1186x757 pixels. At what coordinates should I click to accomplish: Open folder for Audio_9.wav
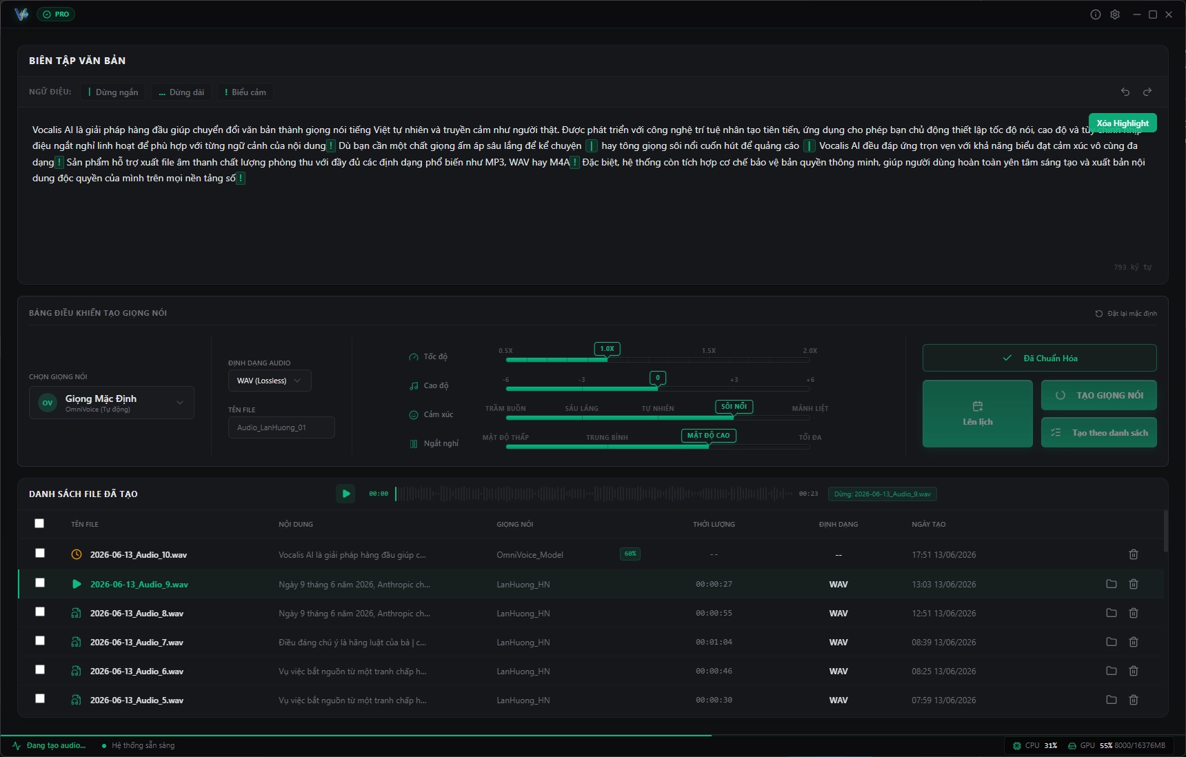tap(1112, 584)
